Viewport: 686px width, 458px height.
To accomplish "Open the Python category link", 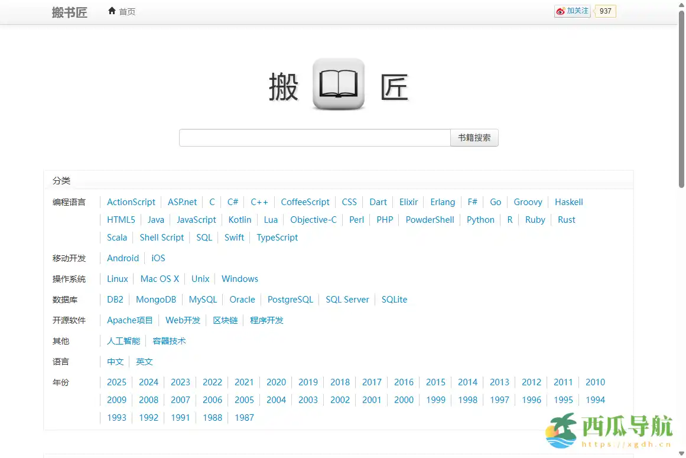I will tap(480, 219).
